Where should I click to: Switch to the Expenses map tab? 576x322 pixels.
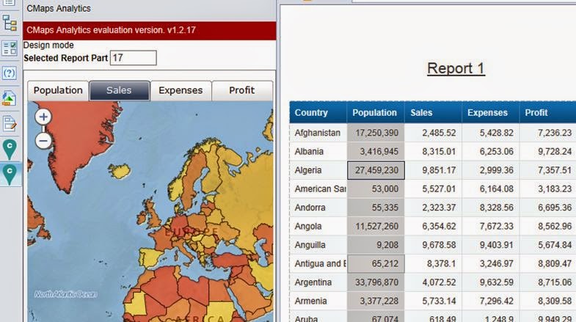tap(181, 90)
